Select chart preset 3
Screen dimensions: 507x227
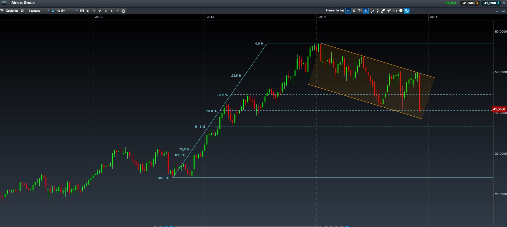(106, 11)
